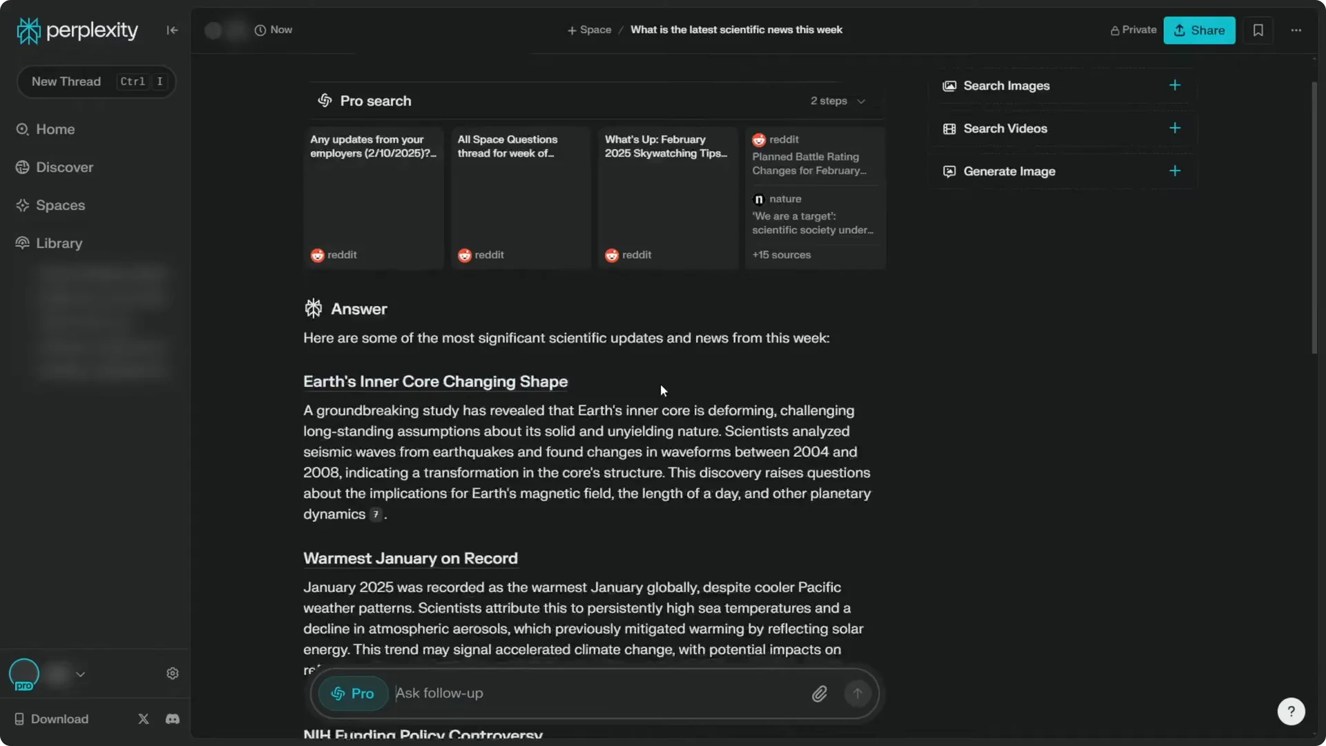
Task: Toggle Pro mode in the follow-up bar
Action: click(352, 693)
